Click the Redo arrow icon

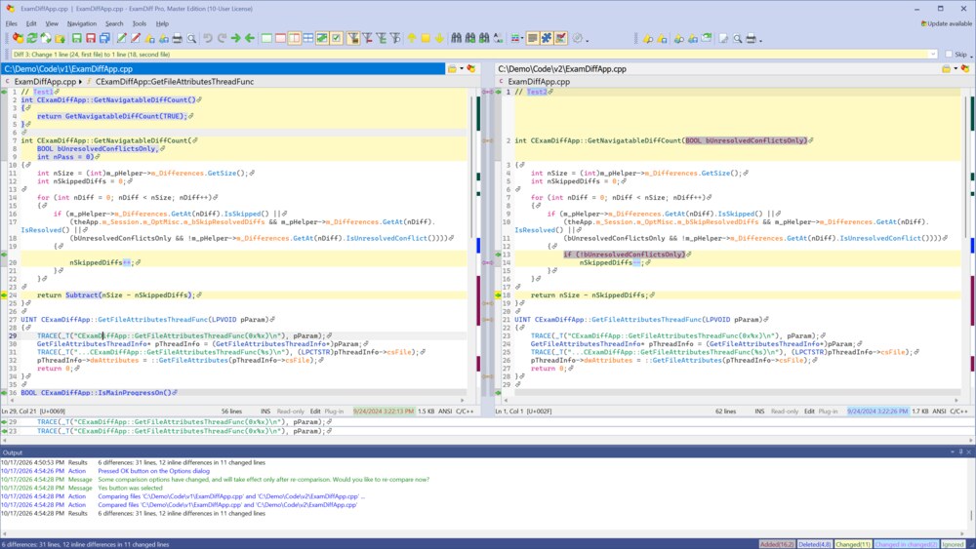(221, 39)
